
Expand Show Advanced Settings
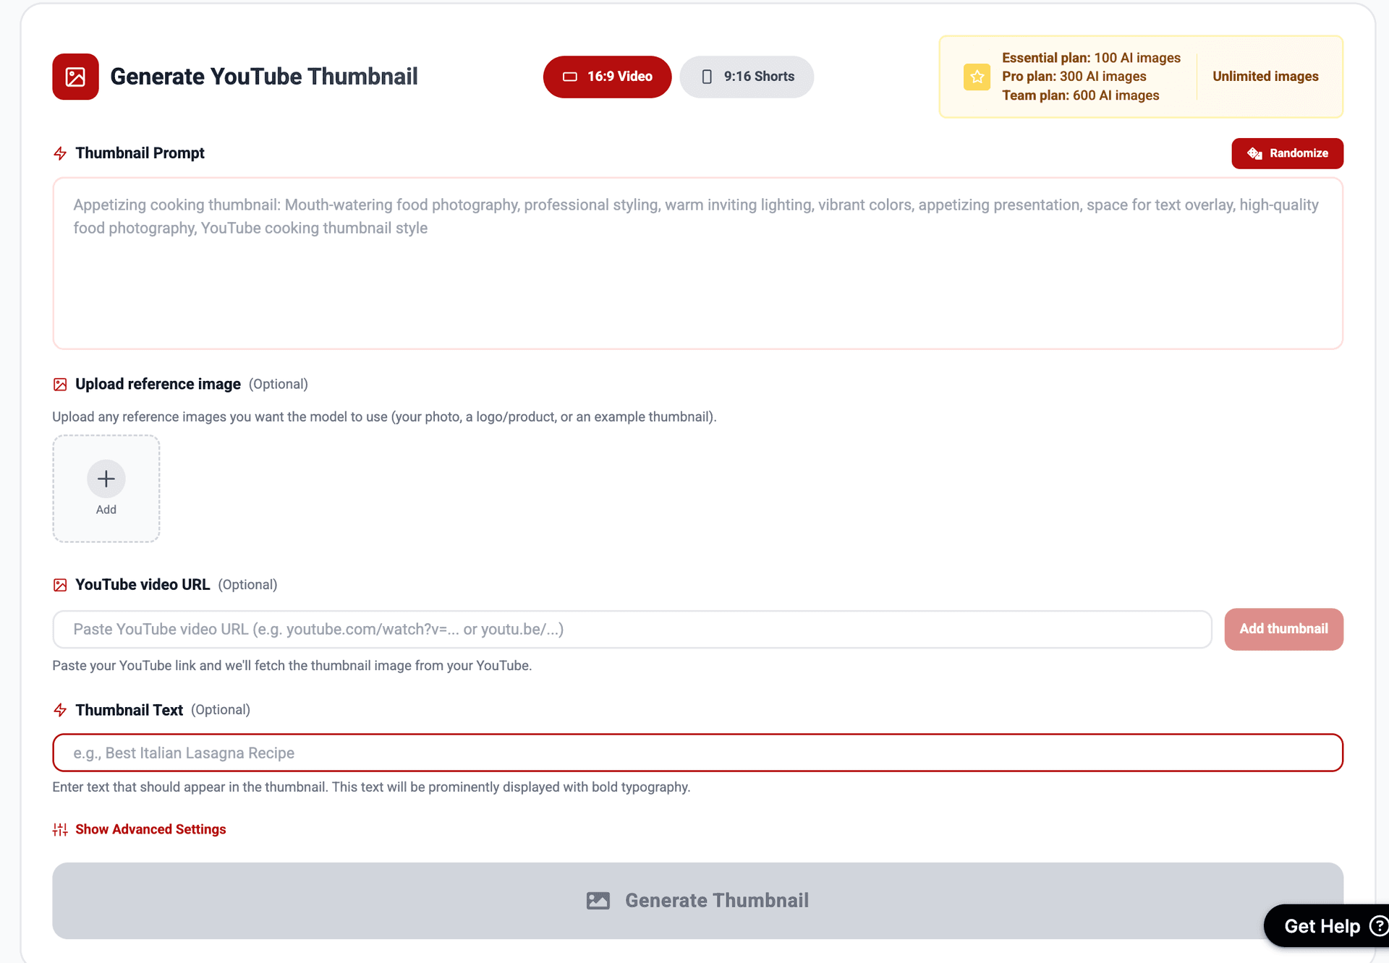click(150, 829)
